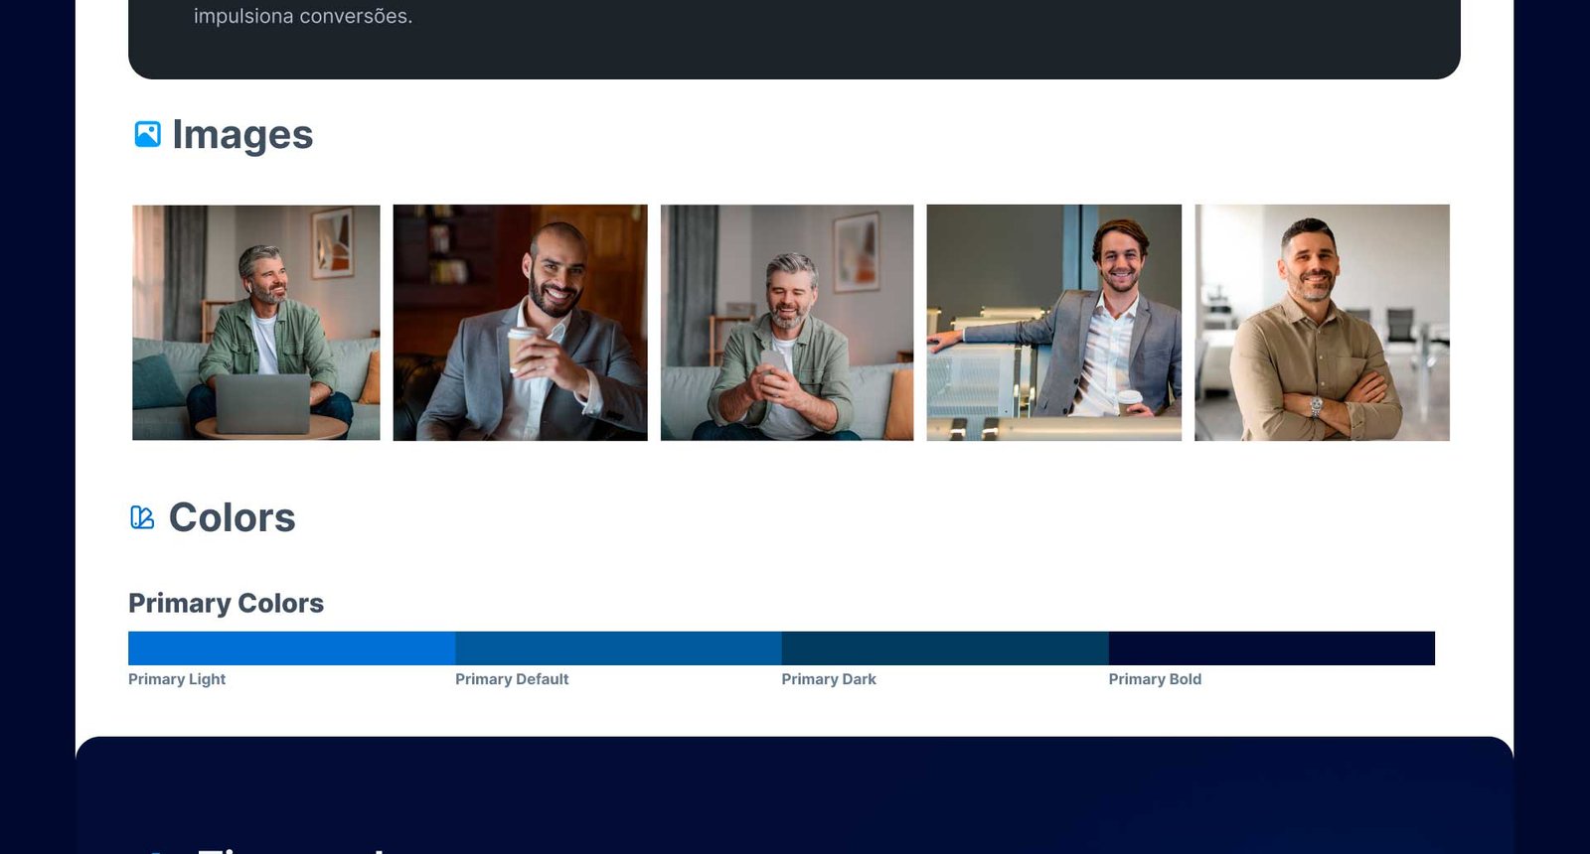The image size is (1590, 854).
Task: Click the image icon beside Images heading
Action: 147,134
